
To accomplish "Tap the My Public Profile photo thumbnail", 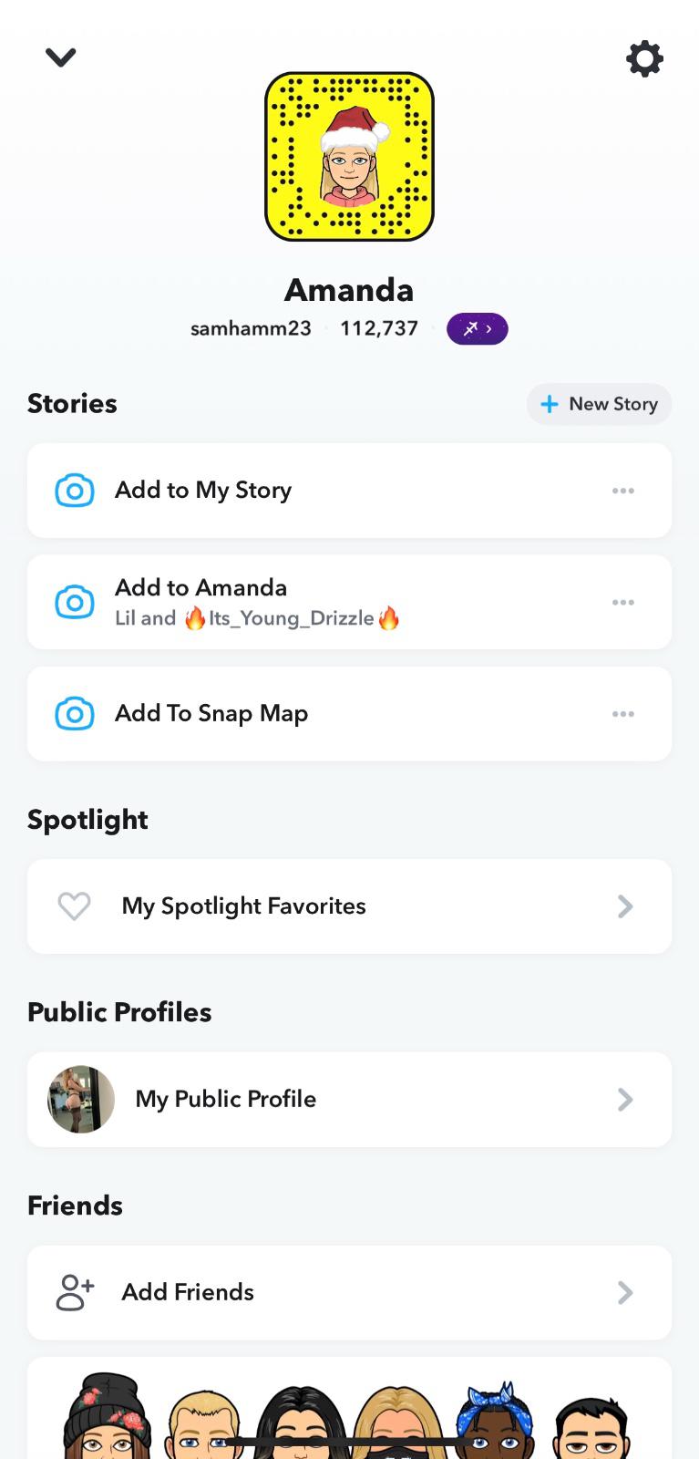I will point(81,1100).
